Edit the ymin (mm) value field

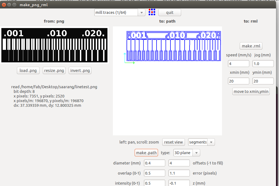pyautogui.click(x=263, y=81)
